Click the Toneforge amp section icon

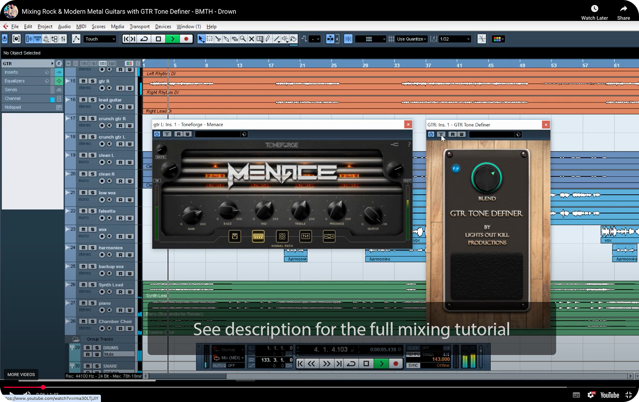[258, 236]
